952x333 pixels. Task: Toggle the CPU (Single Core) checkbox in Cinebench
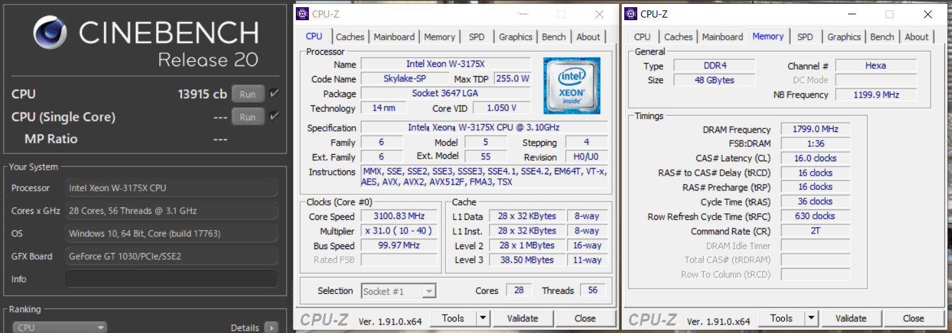[x=274, y=116]
